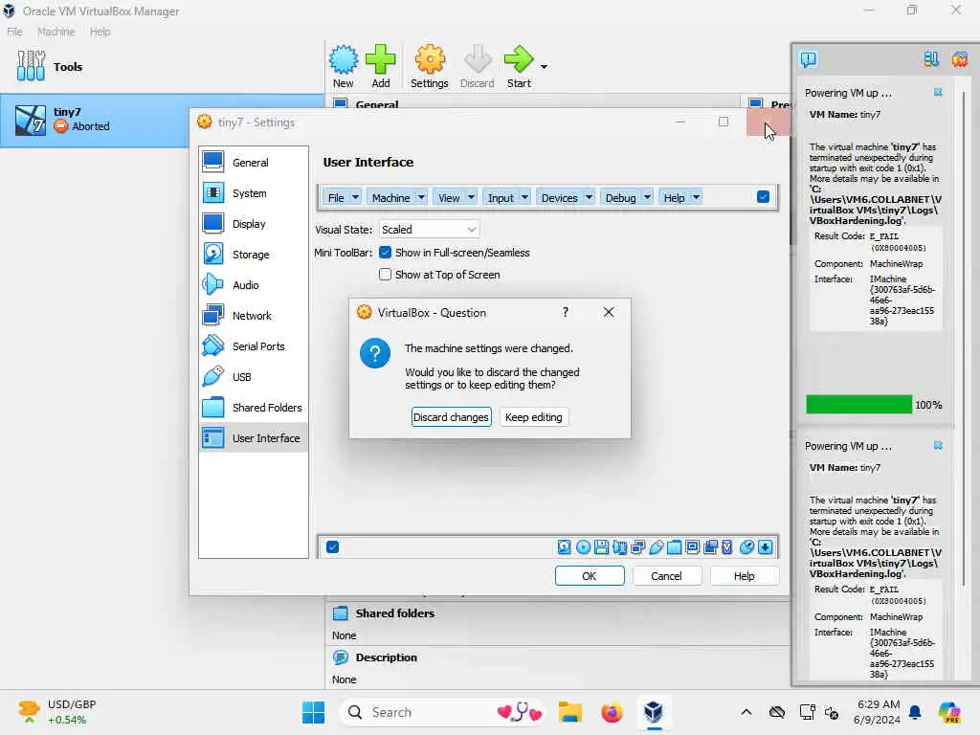Click the clear all notifications icon
Image resolution: width=980 pixels, height=735 pixels.
[959, 59]
